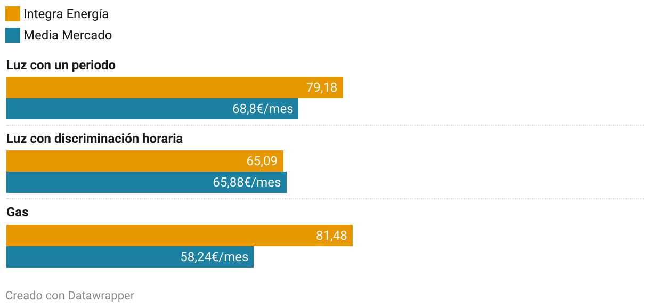The image size is (650, 308).
Task: Select the orange Integra Energía bar for Gas
Action: (x=160, y=236)
